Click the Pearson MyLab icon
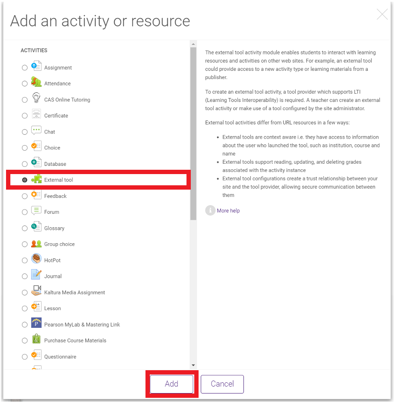The height and width of the screenshot is (403, 395). (36, 323)
